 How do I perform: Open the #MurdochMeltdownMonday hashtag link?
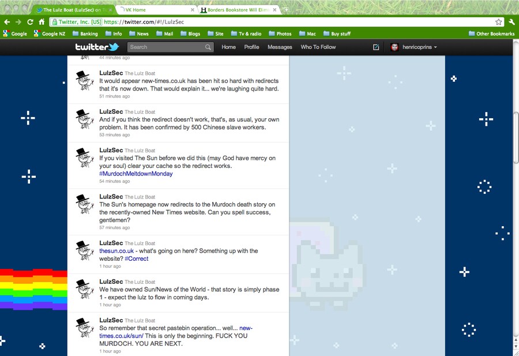pos(136,174)
